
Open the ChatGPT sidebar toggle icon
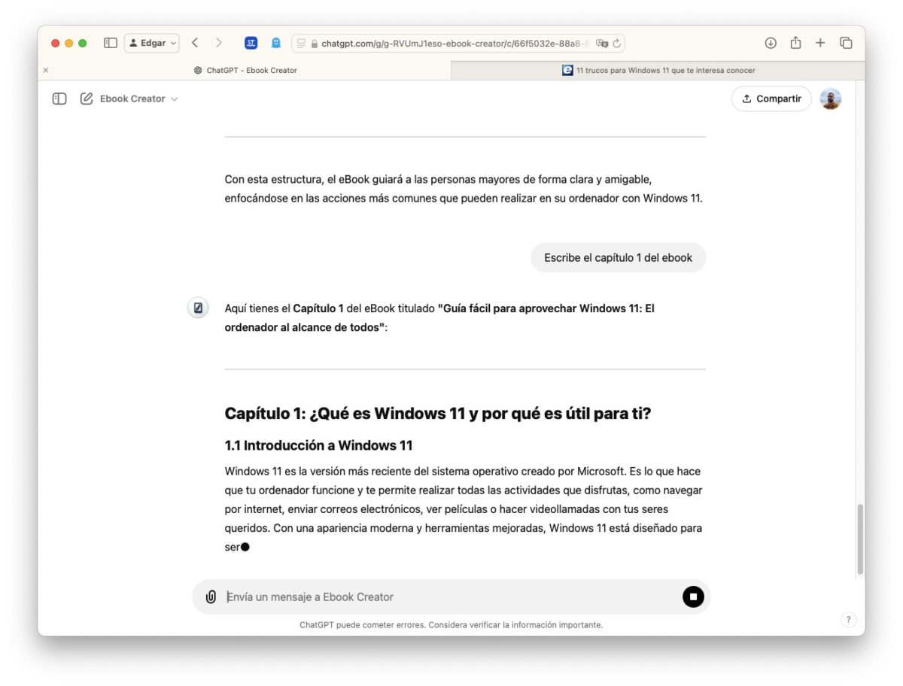pos(59,99)
